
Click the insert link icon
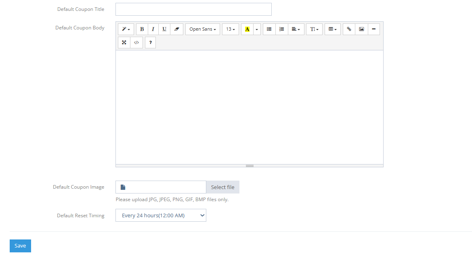[x=349, y=29]
